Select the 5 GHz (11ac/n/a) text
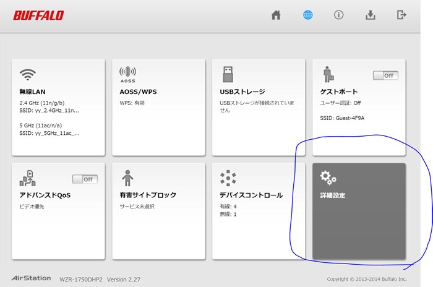The width and height of the screenshot is (433, 287). [x=41, y=126]
